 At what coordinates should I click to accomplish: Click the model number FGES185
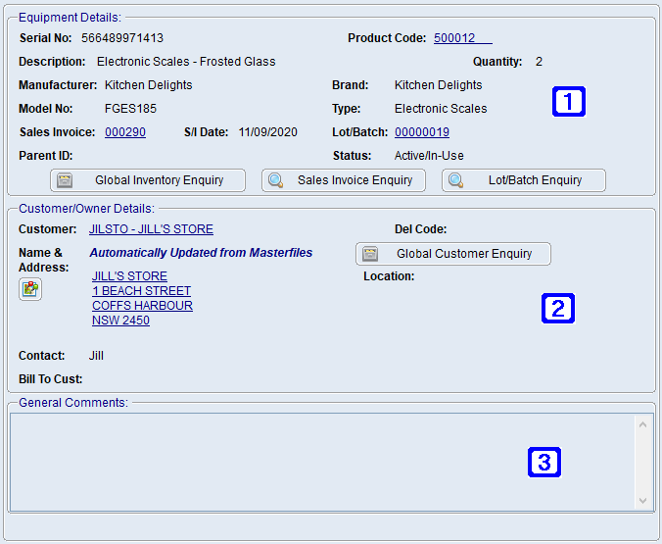click(x=130, y=109)
